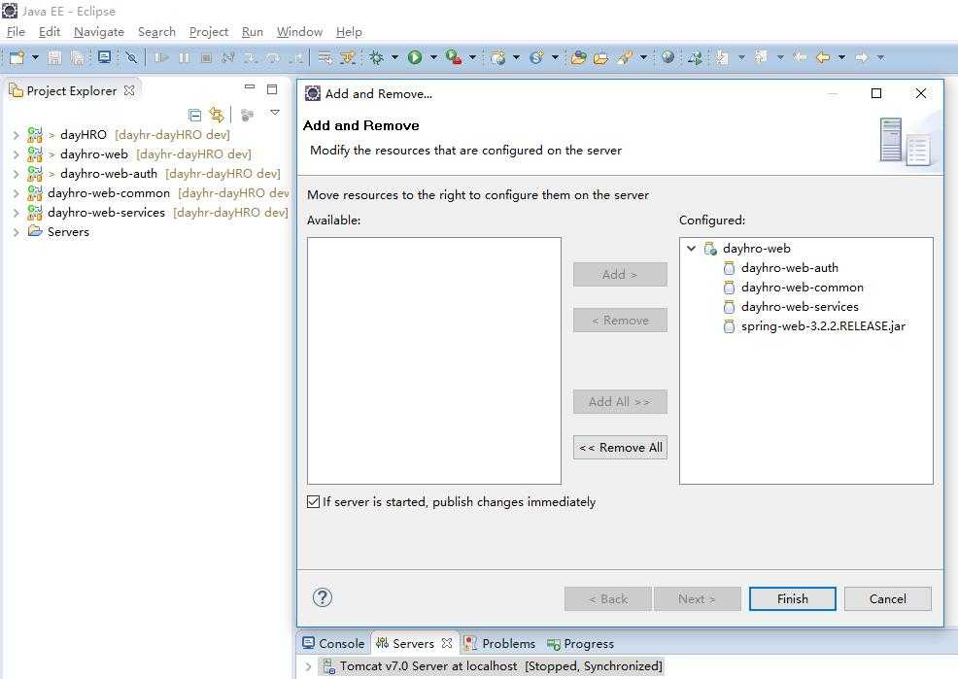958x679 pixels.
Task: Click the dialog Help question mark icon
Action: (322, 597)
